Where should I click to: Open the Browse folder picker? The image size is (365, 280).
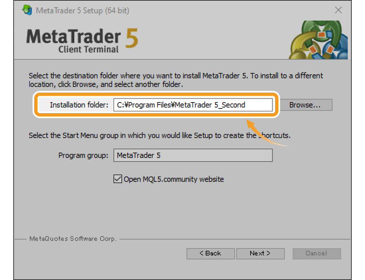pos(306,105)
